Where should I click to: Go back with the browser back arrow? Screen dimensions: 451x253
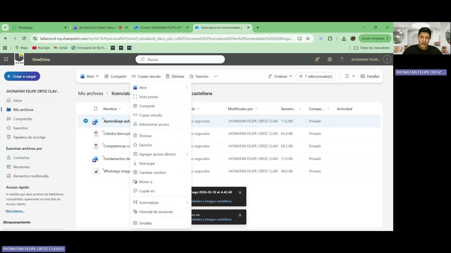pos(6,38)
